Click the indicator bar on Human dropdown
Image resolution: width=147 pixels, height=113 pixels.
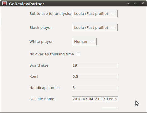(x=92, y=42)
